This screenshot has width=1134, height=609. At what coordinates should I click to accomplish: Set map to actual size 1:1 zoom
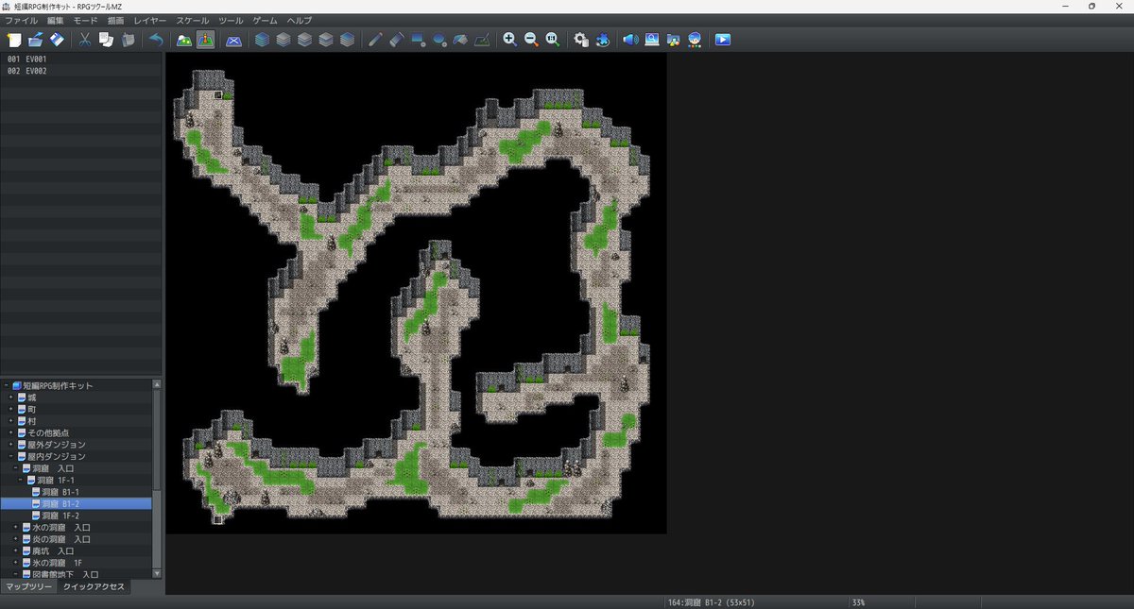point(553,40)
